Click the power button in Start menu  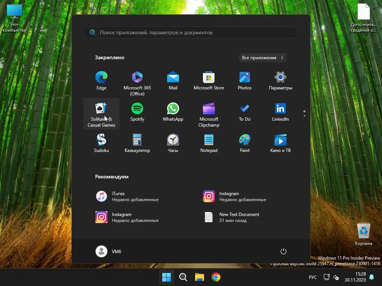coord(284,251)
